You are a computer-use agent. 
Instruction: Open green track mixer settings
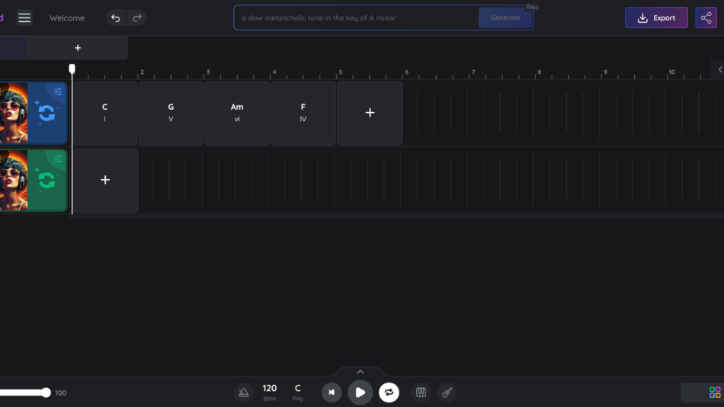point(58,158)
